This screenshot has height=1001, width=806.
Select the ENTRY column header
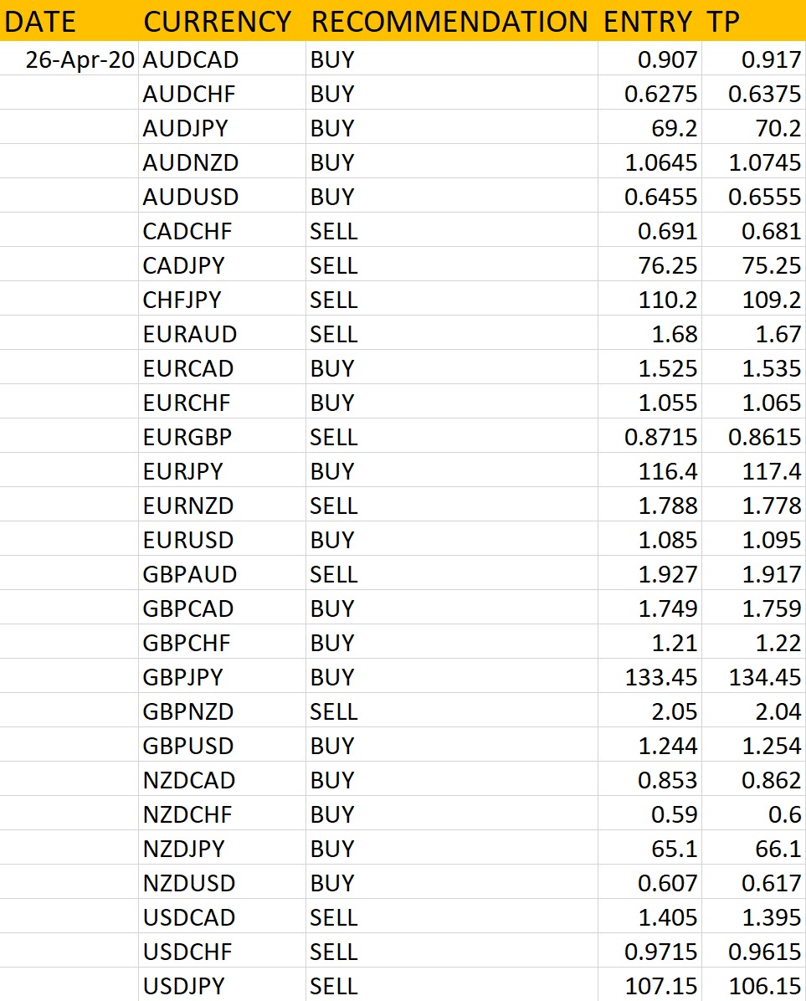point(649,21)
